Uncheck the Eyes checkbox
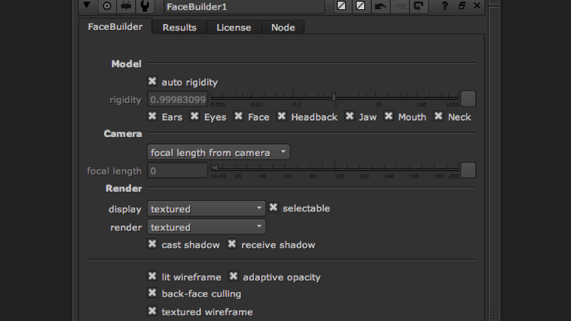 [x=194, y=116]
